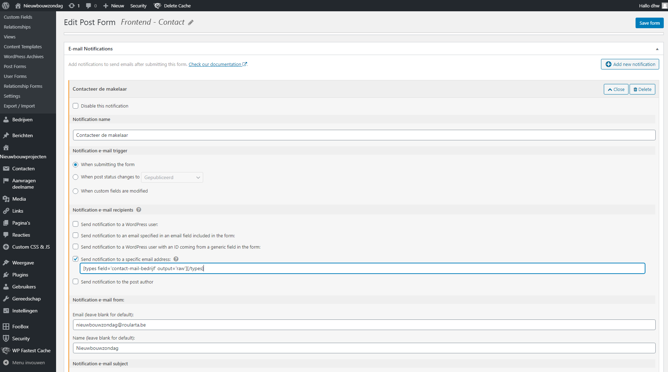The image size is (668, 372).
Task: Open Security menu in top admin bar
Action: point(138,6)
